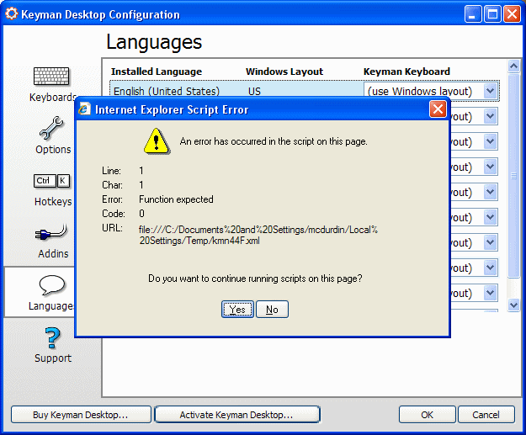This screenshot has height=435, width=526.
Task: Open the Keyboards section keyboard icon
Action: pyautogui.click(x=51, y=76)
